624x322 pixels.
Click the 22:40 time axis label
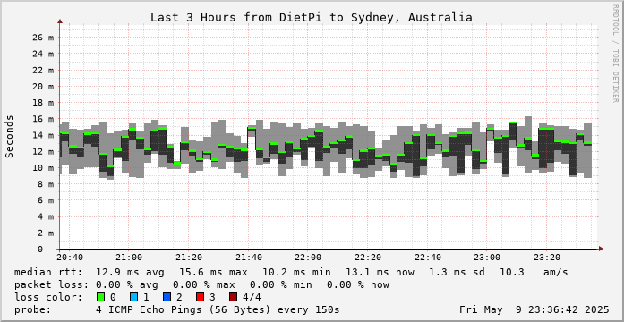click(428, 258)
